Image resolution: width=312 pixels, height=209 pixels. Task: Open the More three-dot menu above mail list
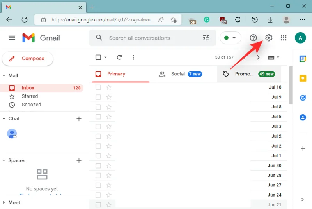[x=133, y=57]
